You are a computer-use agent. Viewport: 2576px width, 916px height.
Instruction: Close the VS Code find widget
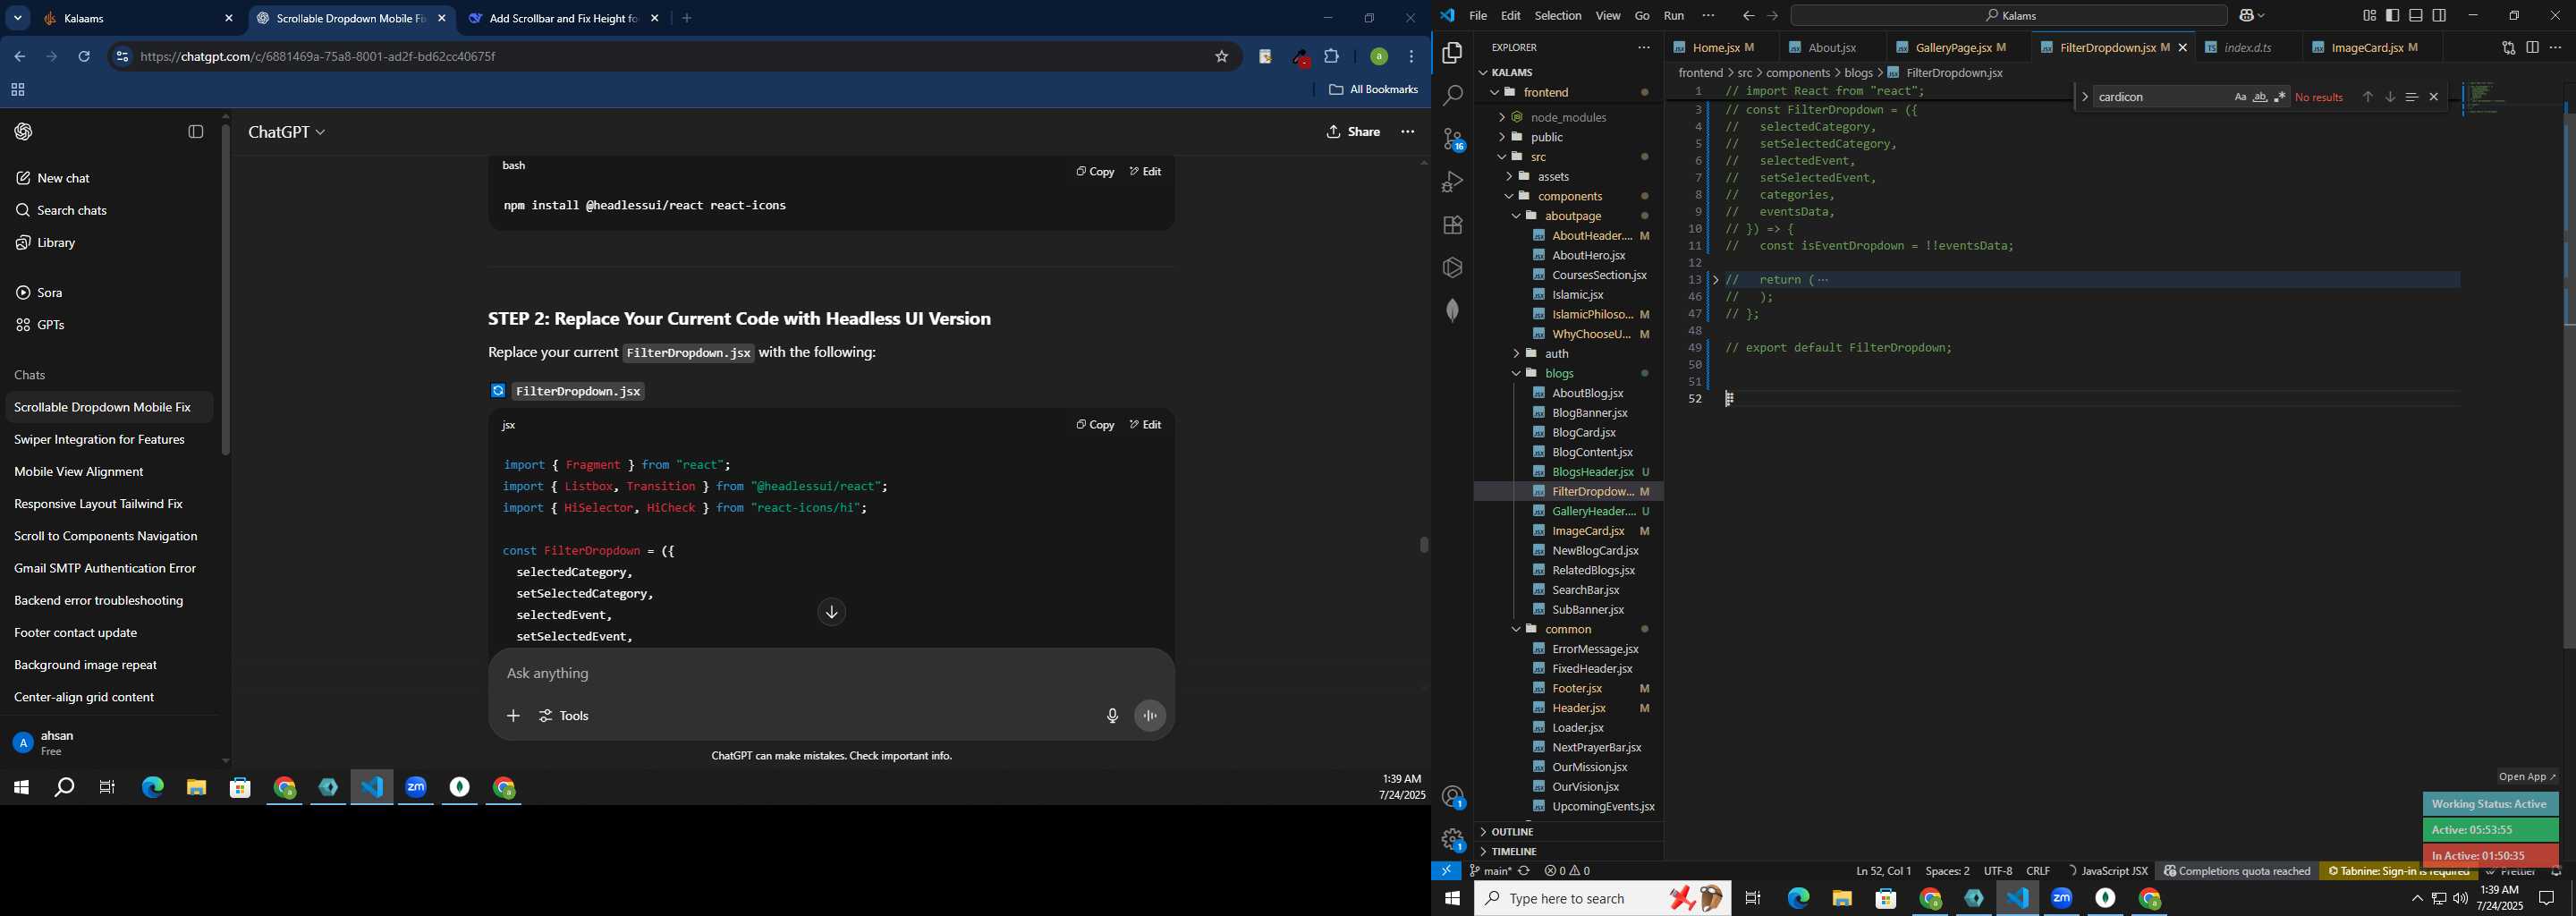2434,97
